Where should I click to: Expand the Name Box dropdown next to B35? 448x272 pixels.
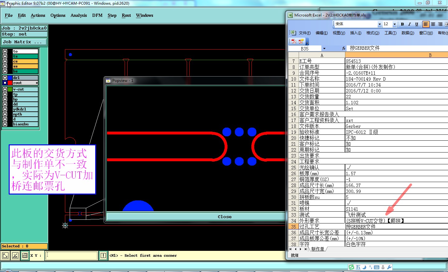click(324, 49)
